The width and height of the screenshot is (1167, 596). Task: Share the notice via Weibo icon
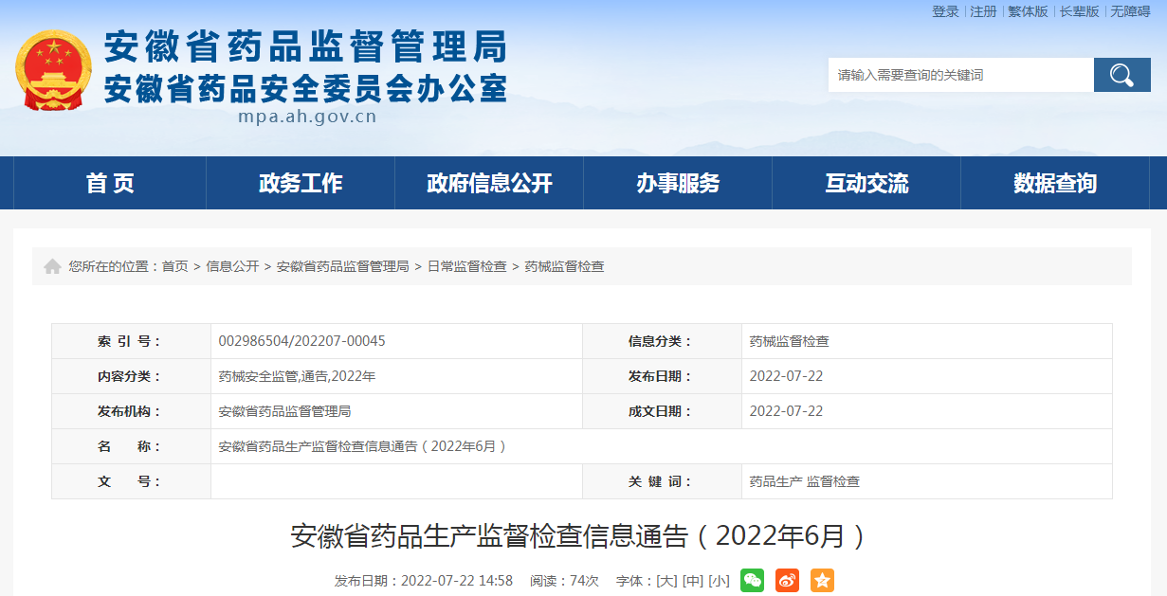787,581
